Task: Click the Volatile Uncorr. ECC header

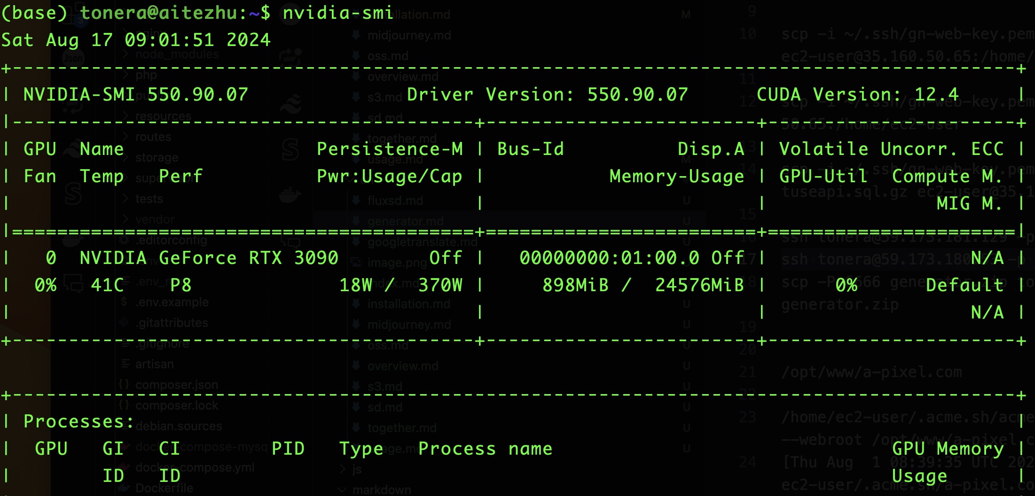Action: (x=891, y=149)
